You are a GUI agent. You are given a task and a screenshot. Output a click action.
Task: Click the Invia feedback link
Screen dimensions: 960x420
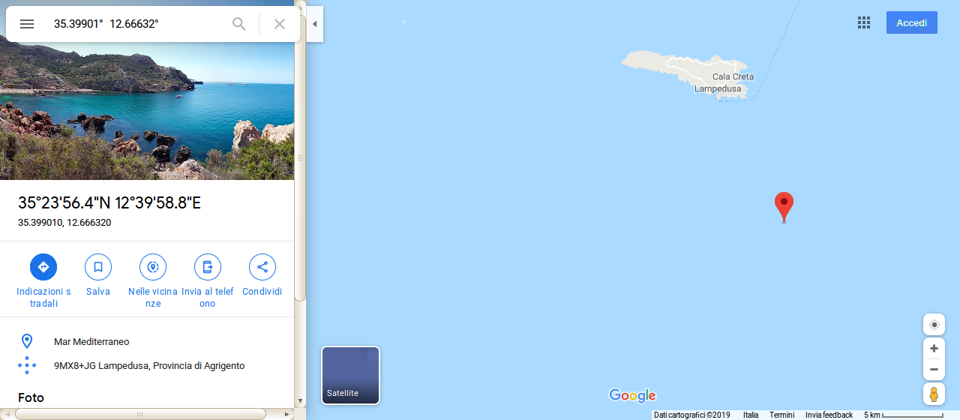coord(829,415)
